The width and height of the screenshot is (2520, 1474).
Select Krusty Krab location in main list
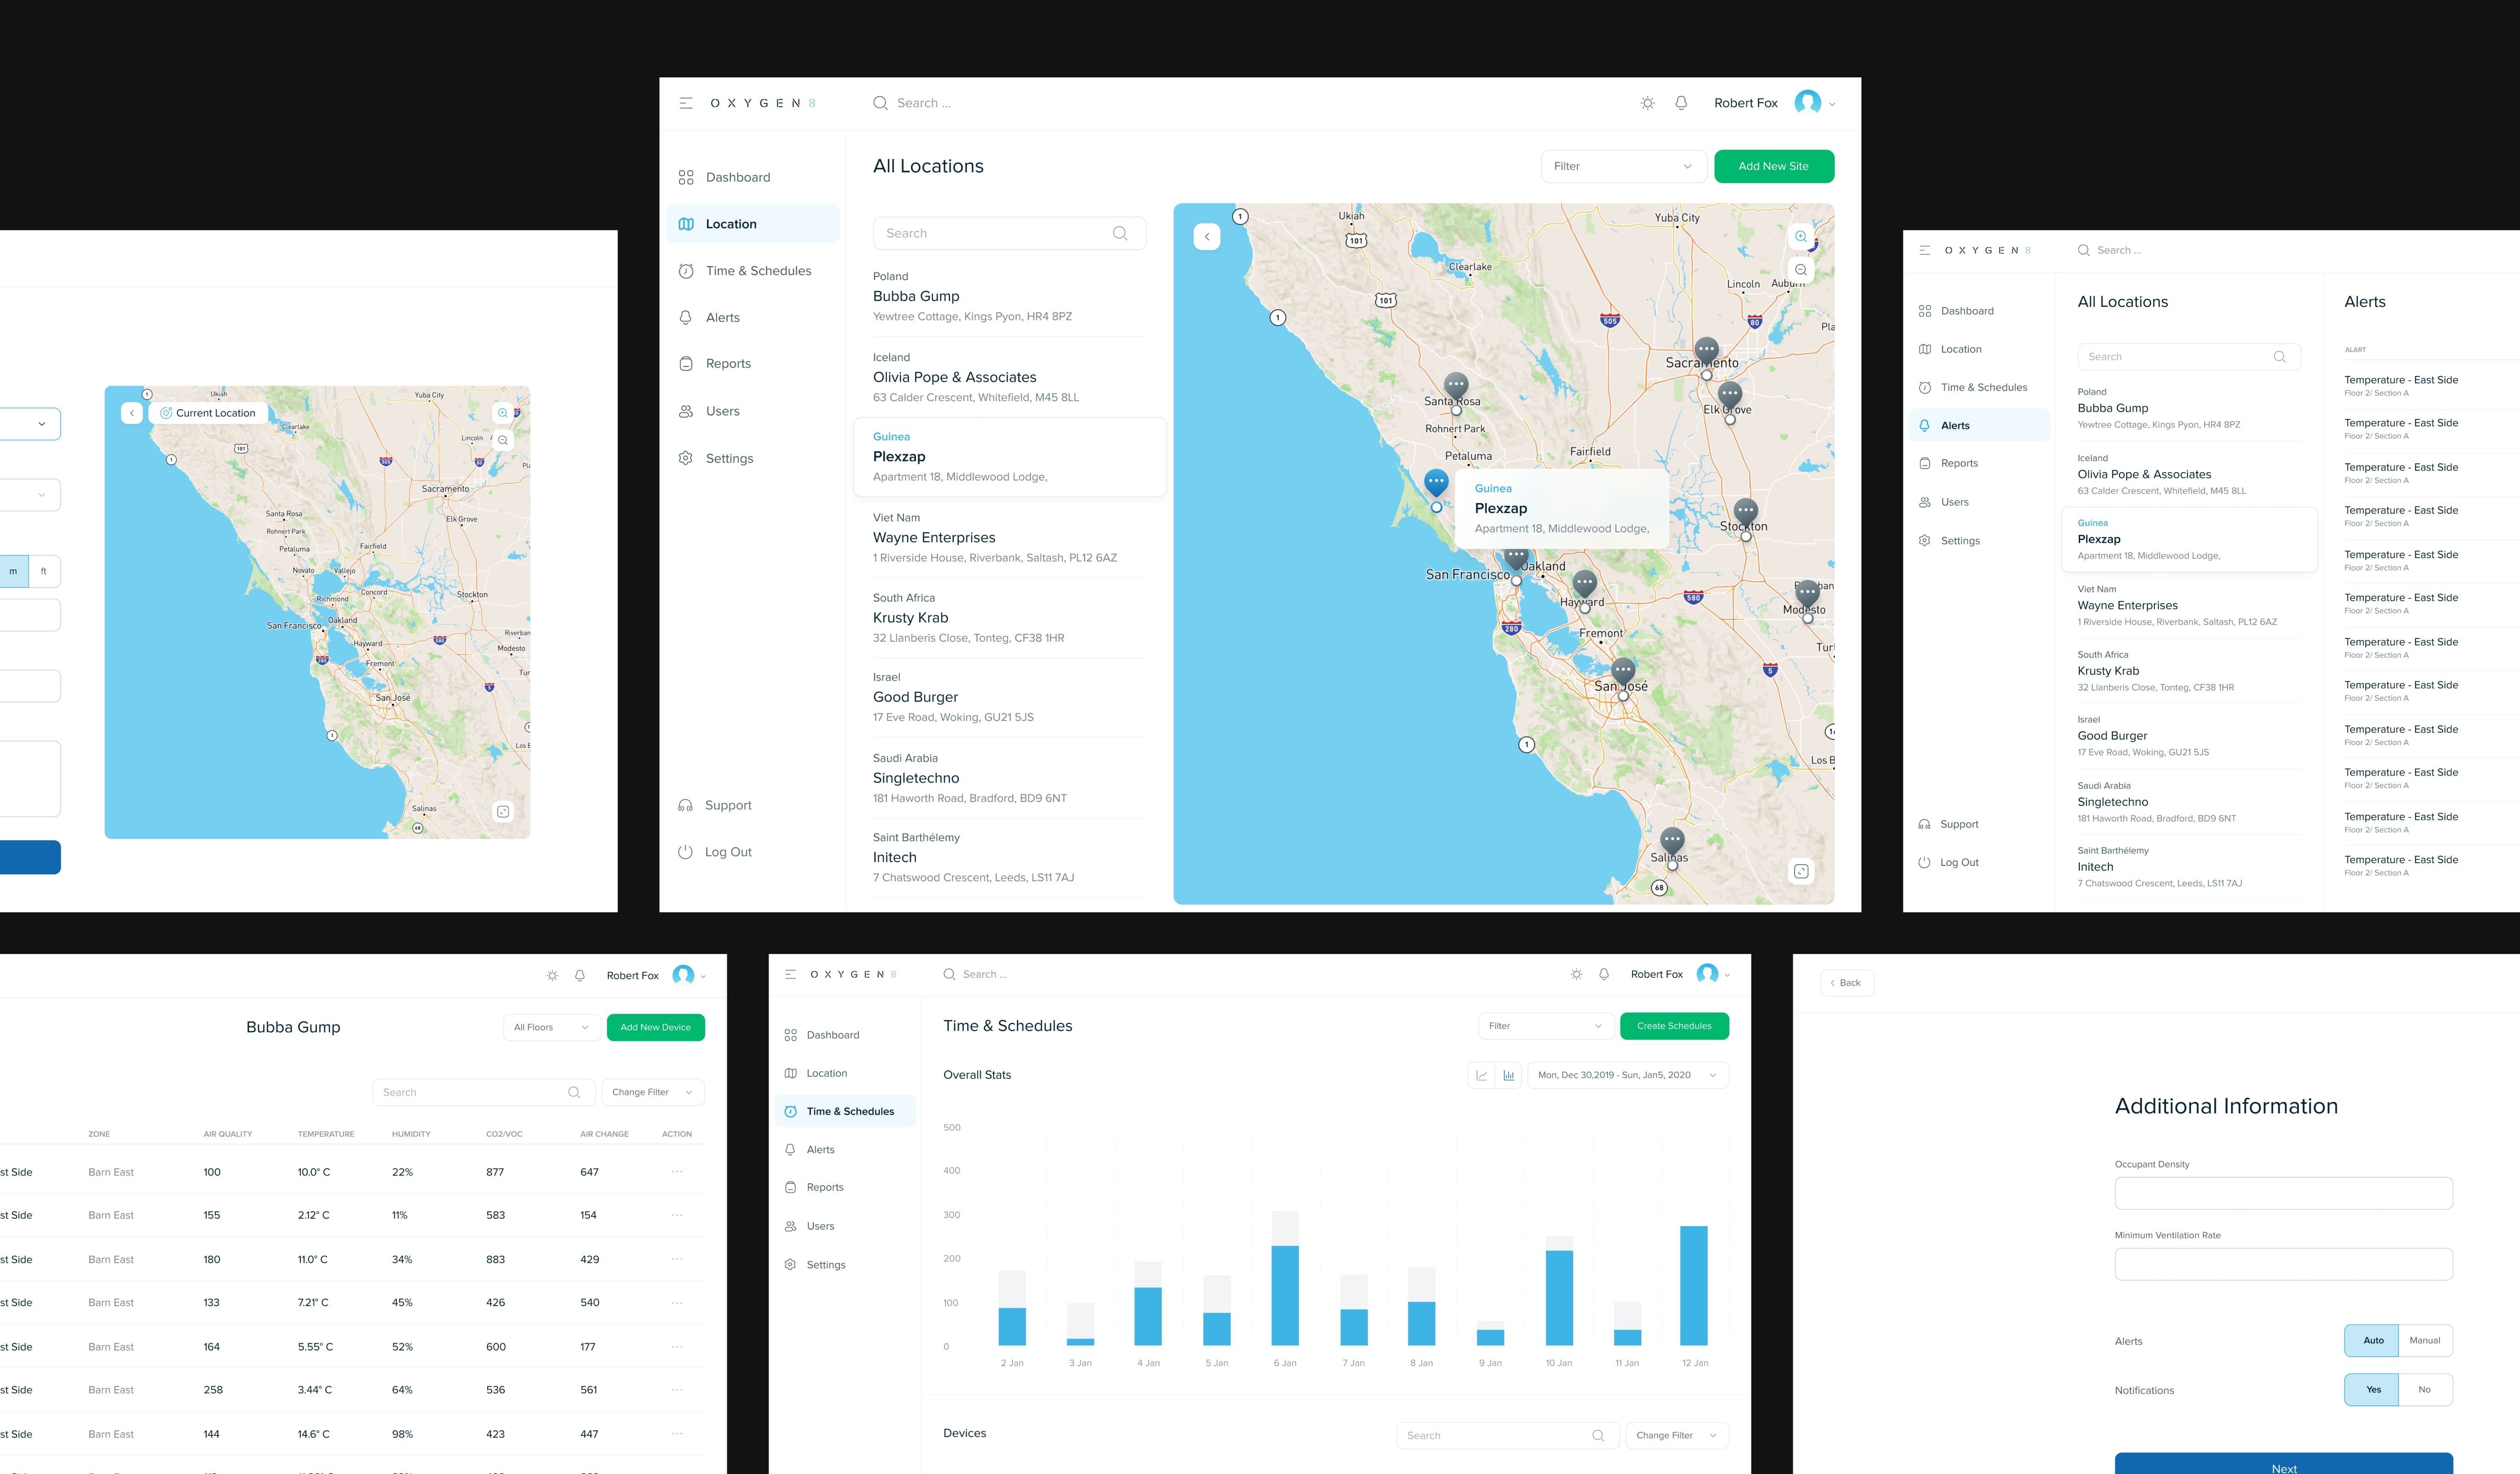[x=1009, y=618]
